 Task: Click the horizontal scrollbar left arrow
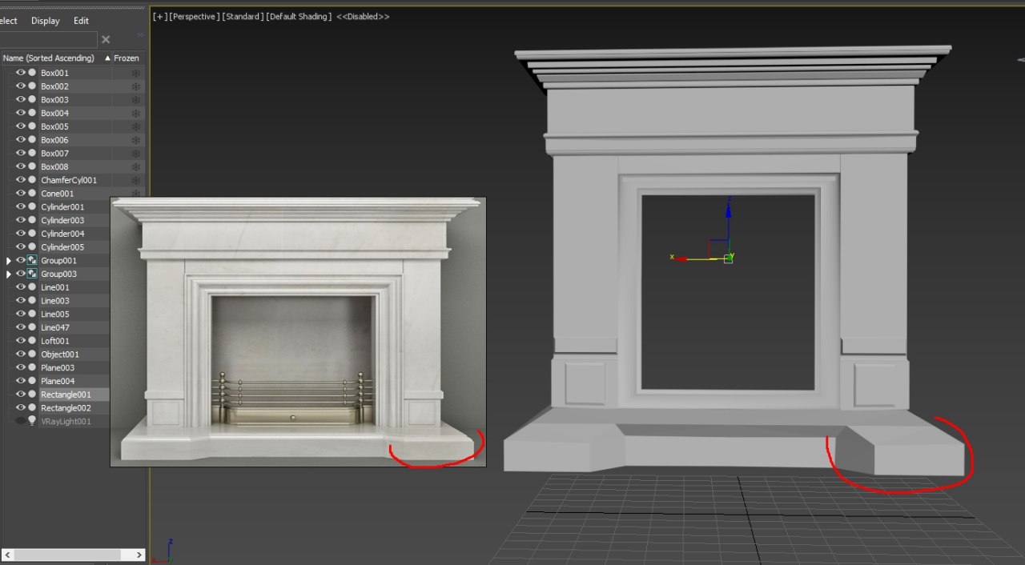click(7, 555)
